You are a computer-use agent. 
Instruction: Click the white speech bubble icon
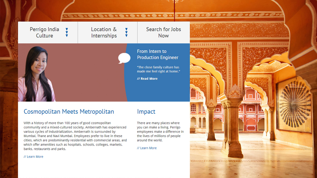[x=124, y=58]
